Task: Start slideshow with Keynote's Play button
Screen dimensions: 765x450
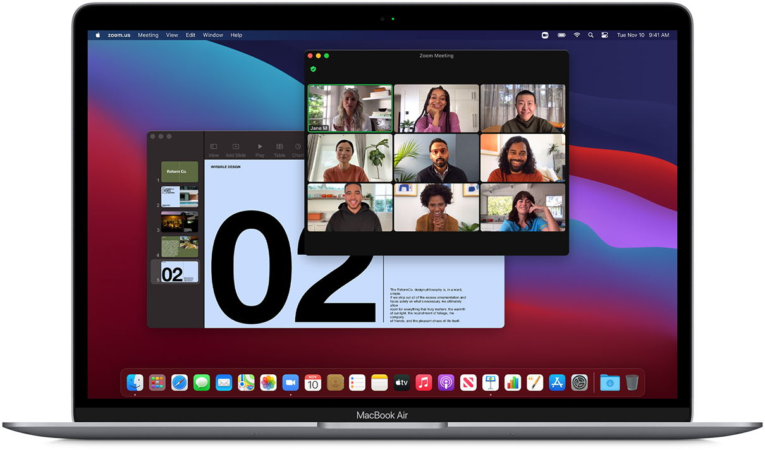Action: click(x=260, y=150)
